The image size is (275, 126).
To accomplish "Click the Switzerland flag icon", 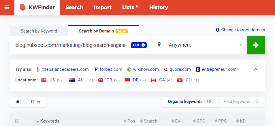I will click(x=180, y=80).
